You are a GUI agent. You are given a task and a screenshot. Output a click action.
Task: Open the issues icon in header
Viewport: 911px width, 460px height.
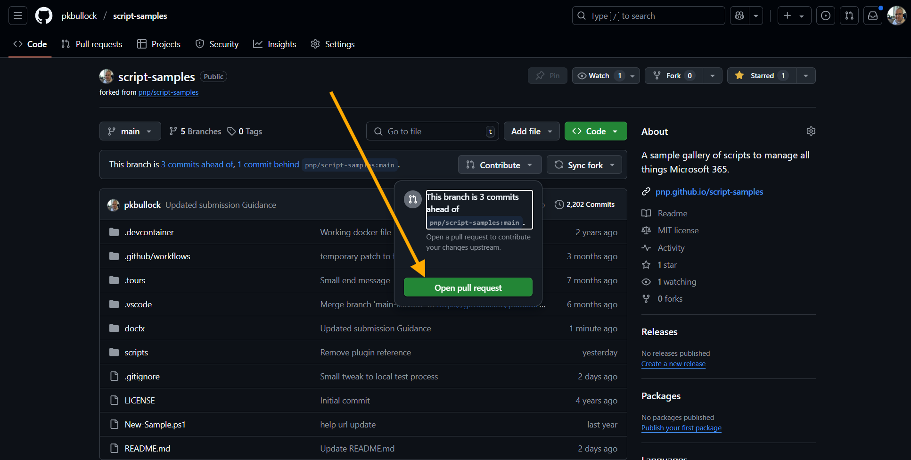(826, 16)
